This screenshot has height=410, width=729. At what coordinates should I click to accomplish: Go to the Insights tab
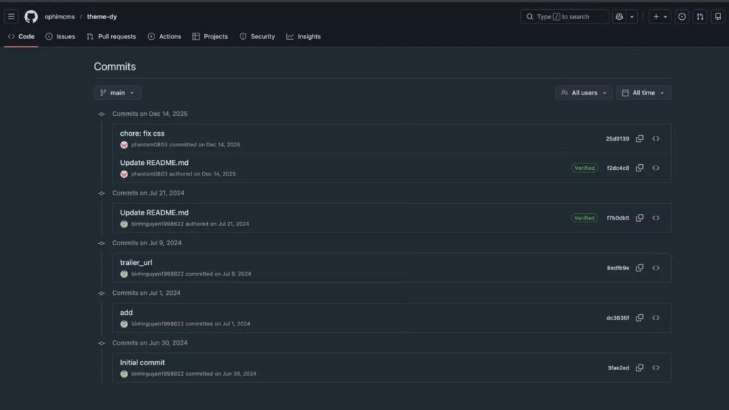pos(303,36)
